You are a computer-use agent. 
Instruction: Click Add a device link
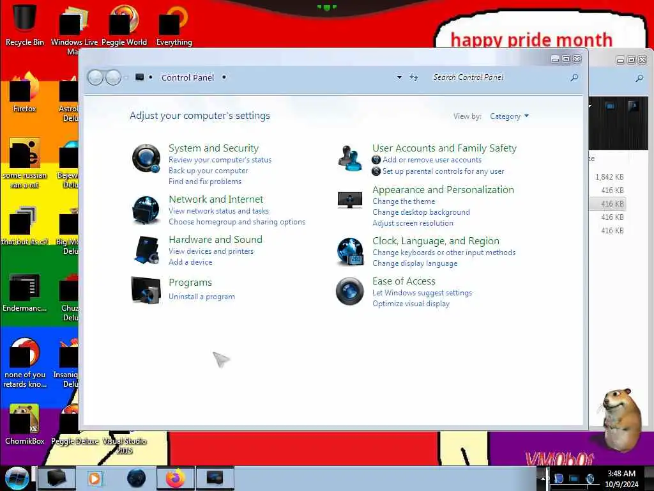tap(190, 262)
